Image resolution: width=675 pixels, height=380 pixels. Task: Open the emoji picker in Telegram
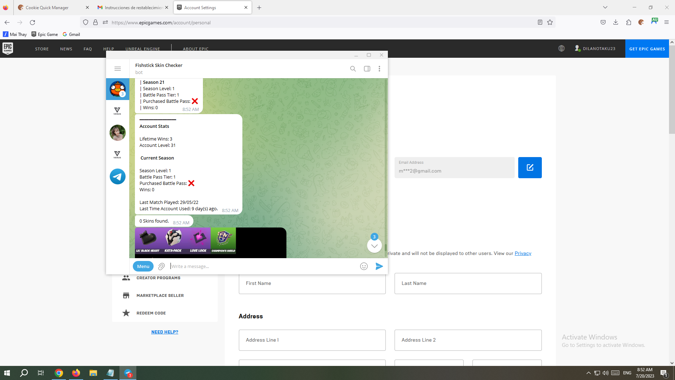click(364, 266)
